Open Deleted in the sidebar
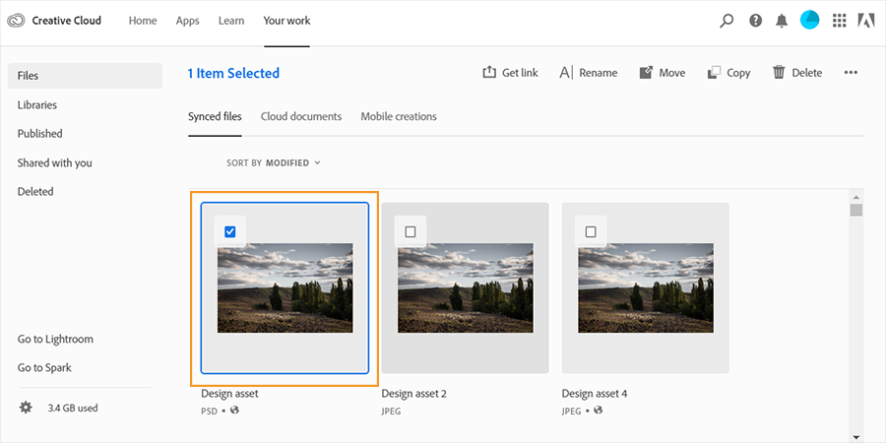Image resolution: width=886 pixels, height=443 pixels. (35, 192)
